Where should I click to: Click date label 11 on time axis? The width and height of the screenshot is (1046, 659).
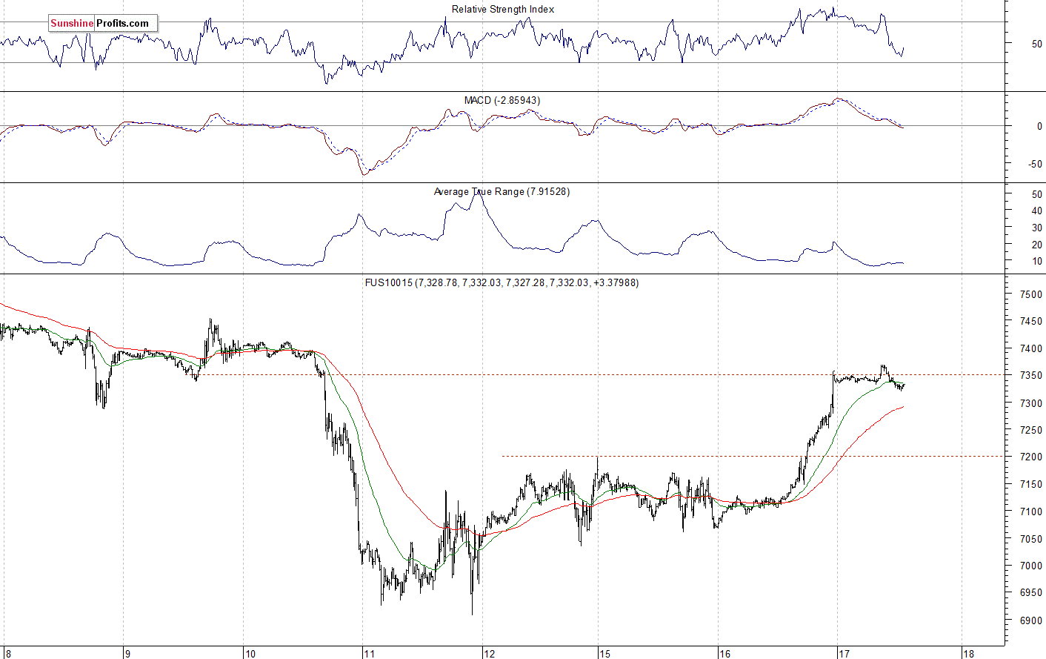[369, 654]
